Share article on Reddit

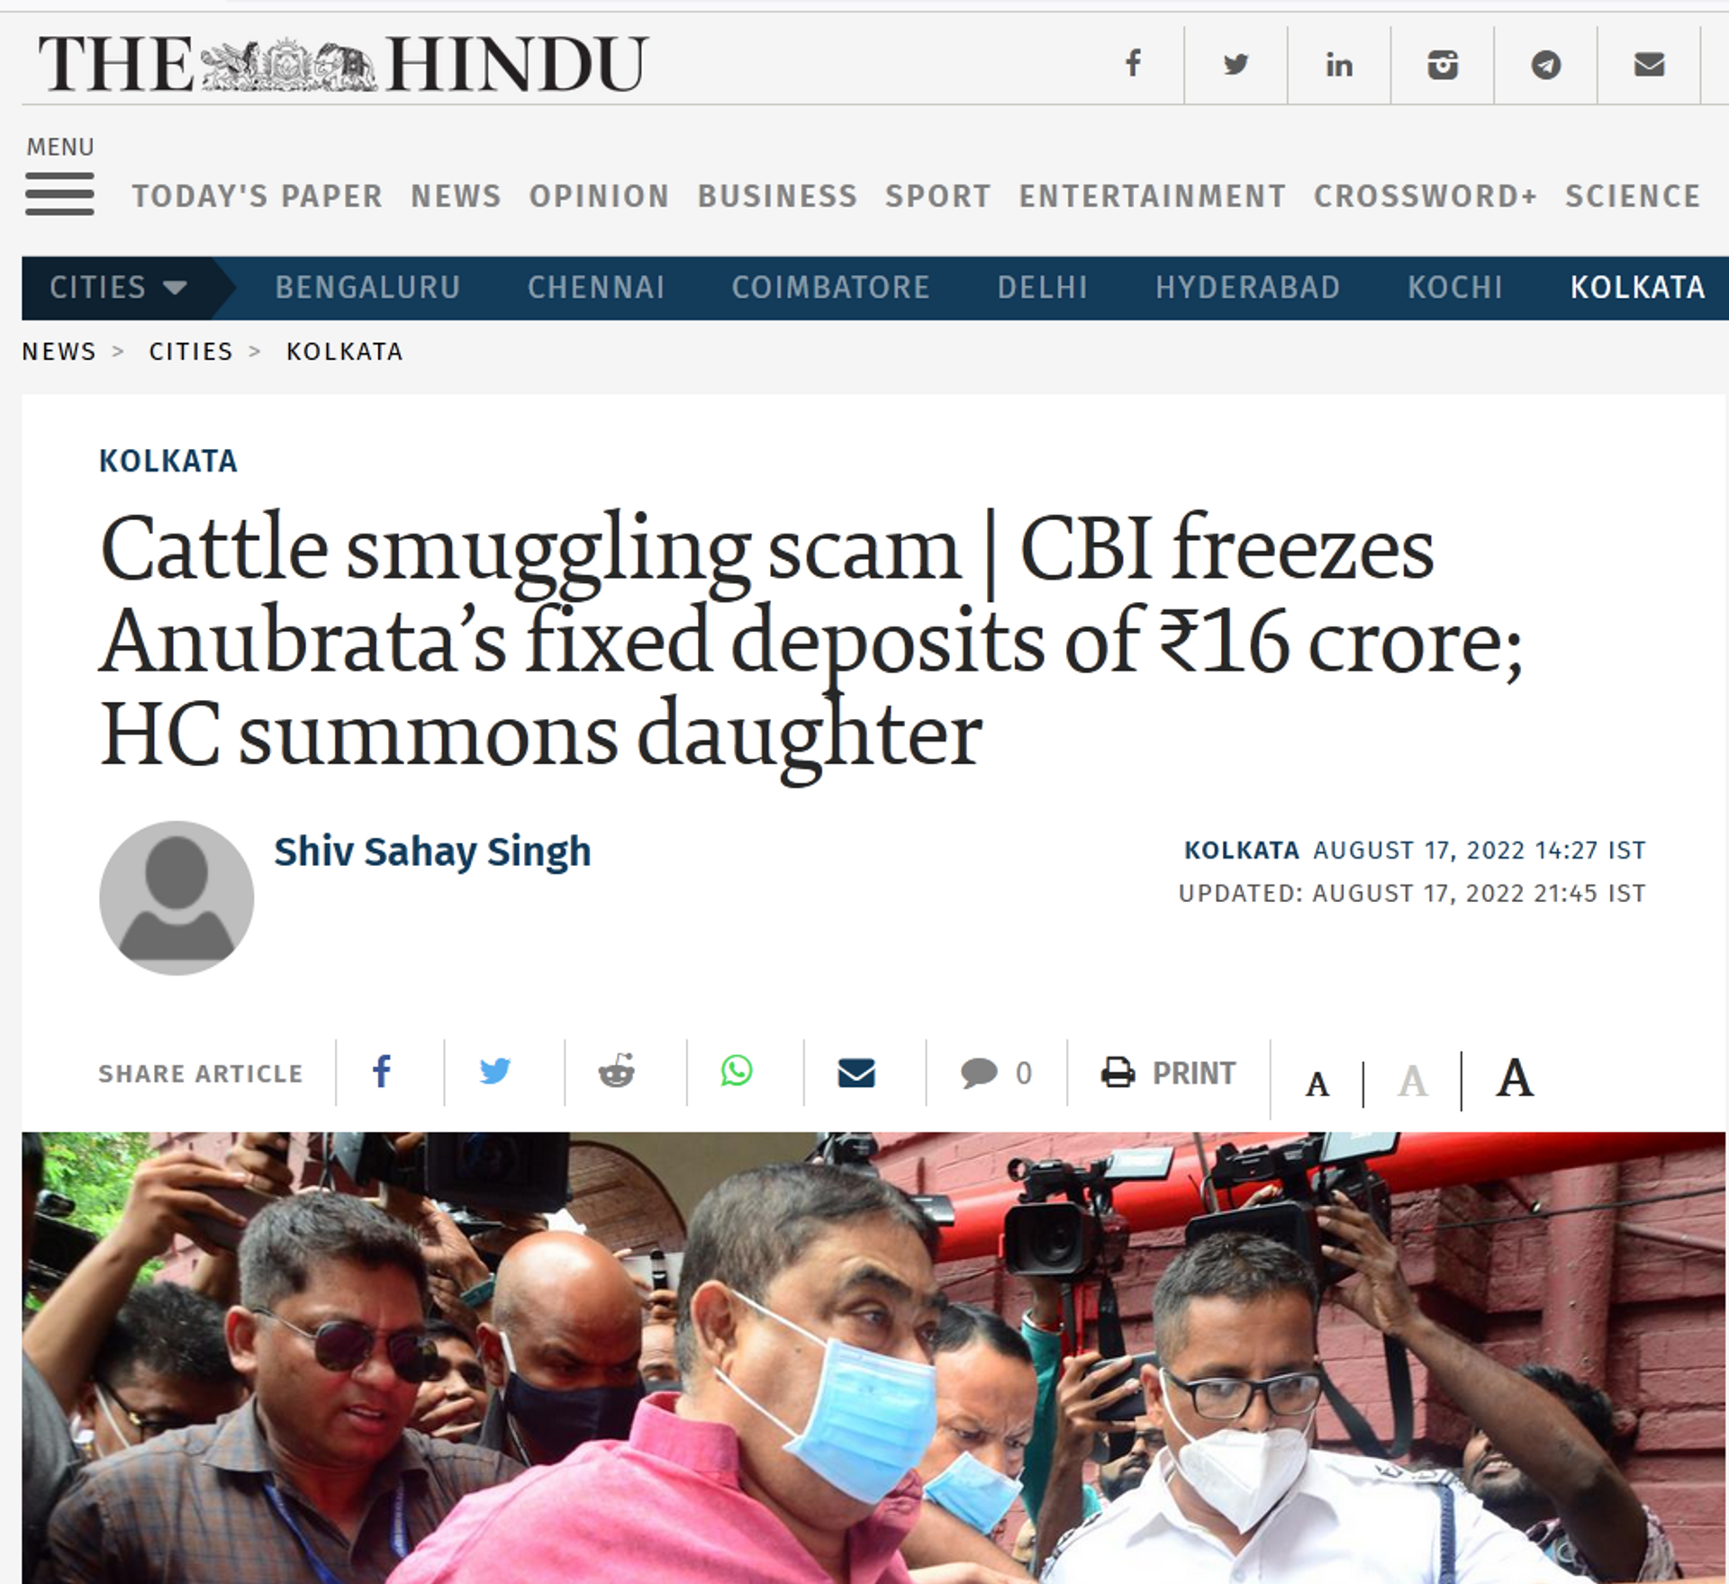point(617,1071)
